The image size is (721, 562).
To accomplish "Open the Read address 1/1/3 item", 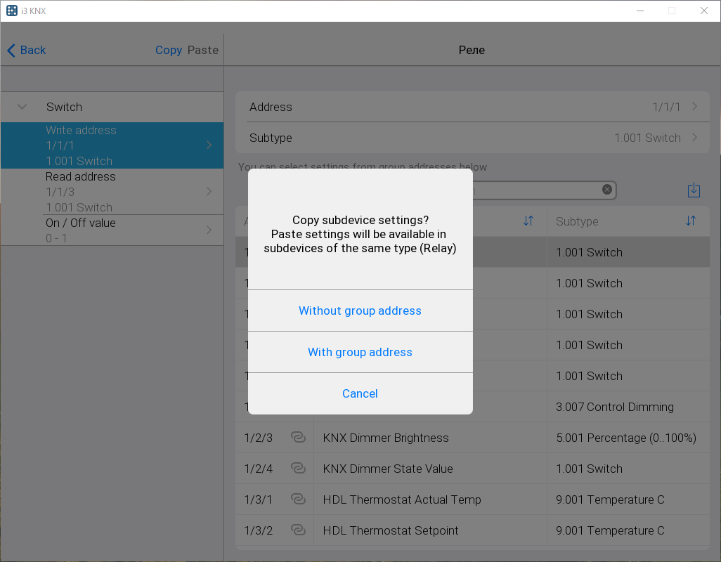I will pos(112,192).
